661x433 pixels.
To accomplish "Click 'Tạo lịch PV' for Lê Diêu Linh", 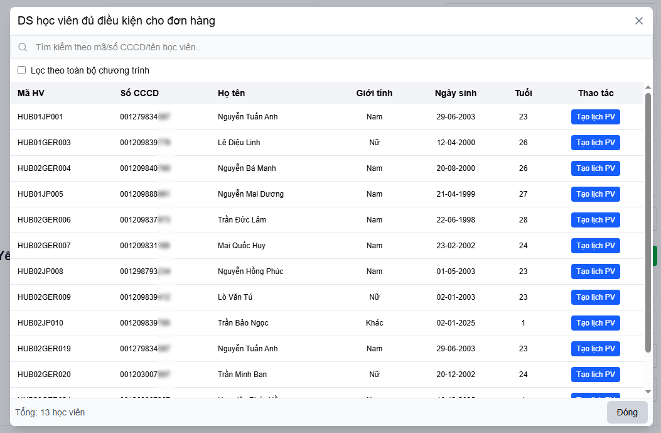I will coord(595,143).
